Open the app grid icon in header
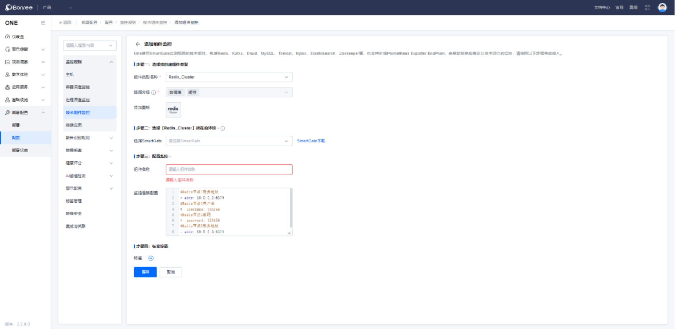Image resolution: width=675 pixels, height=329 pixels. pyautogui.click(x=647, y=8)
